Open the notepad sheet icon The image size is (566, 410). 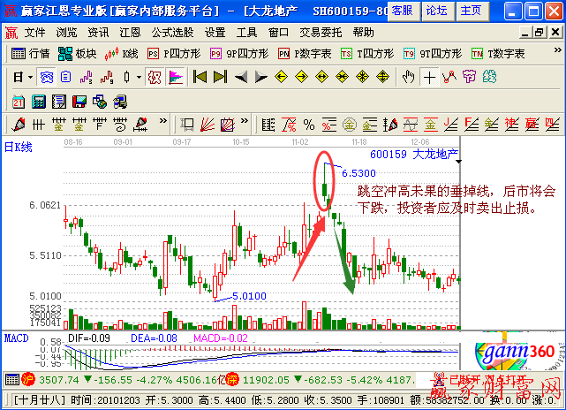(x=59, y=102)
